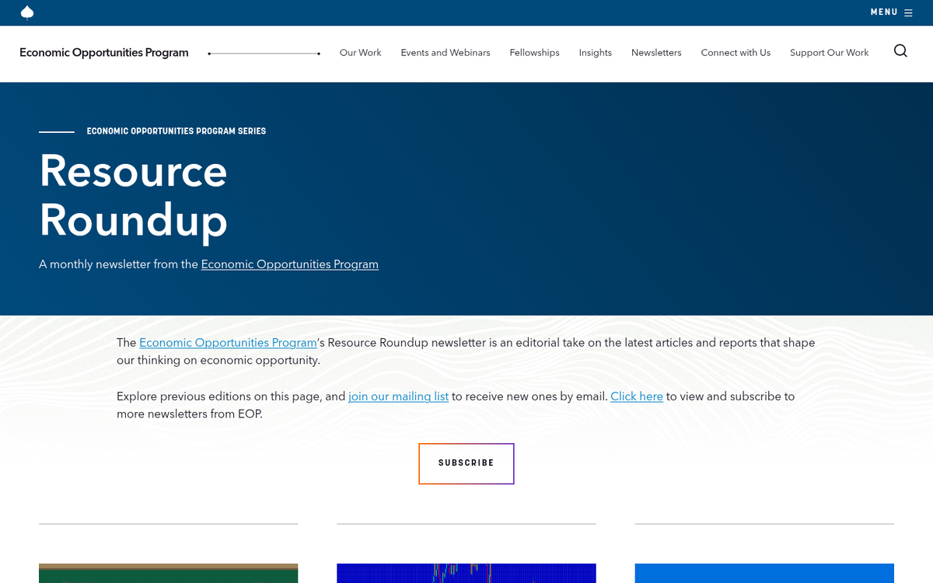Follow the Economic Opportunities Program link in the banner

(x=289, y=264)
